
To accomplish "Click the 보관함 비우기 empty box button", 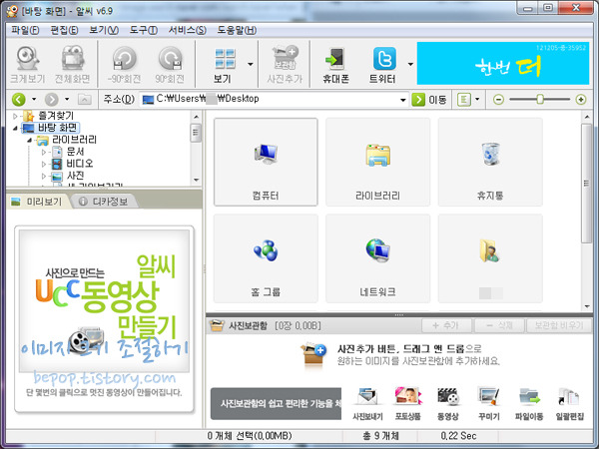I will click(x=558, y=325).
